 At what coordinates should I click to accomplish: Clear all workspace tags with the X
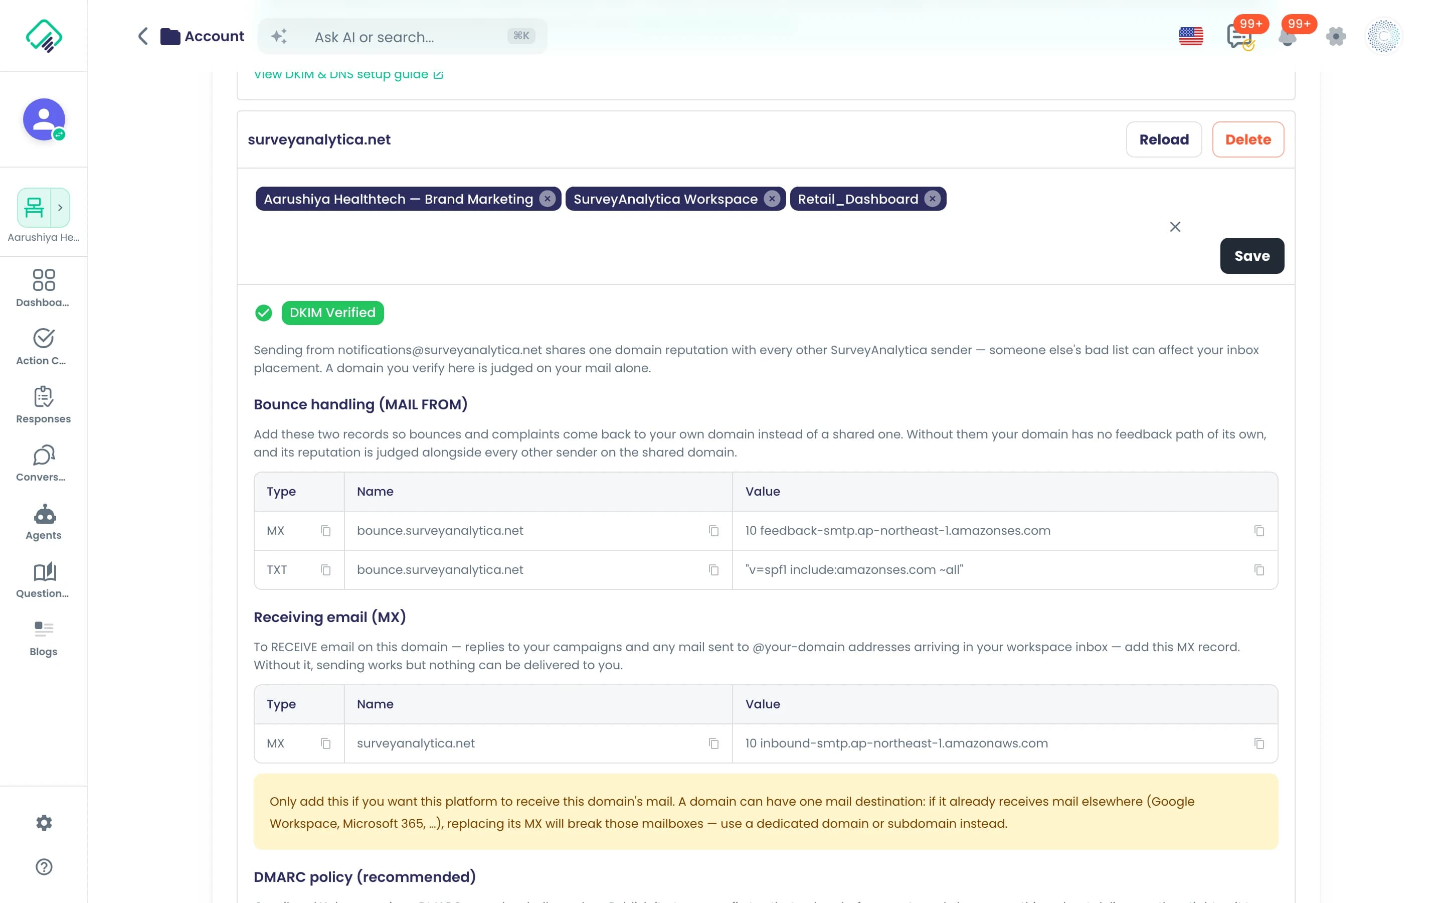point(1174,227)
